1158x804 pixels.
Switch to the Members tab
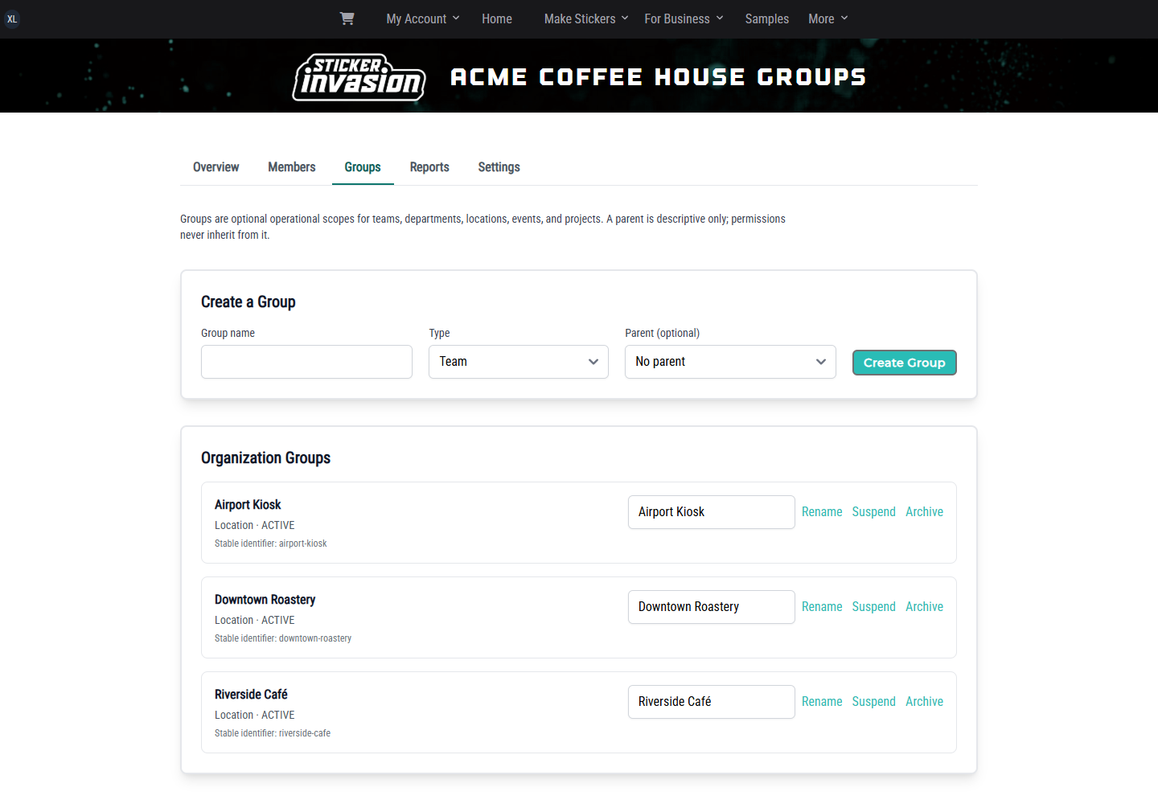(x=292, y=167)
